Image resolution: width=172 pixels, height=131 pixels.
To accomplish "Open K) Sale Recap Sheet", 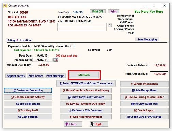I will point(144,90).
